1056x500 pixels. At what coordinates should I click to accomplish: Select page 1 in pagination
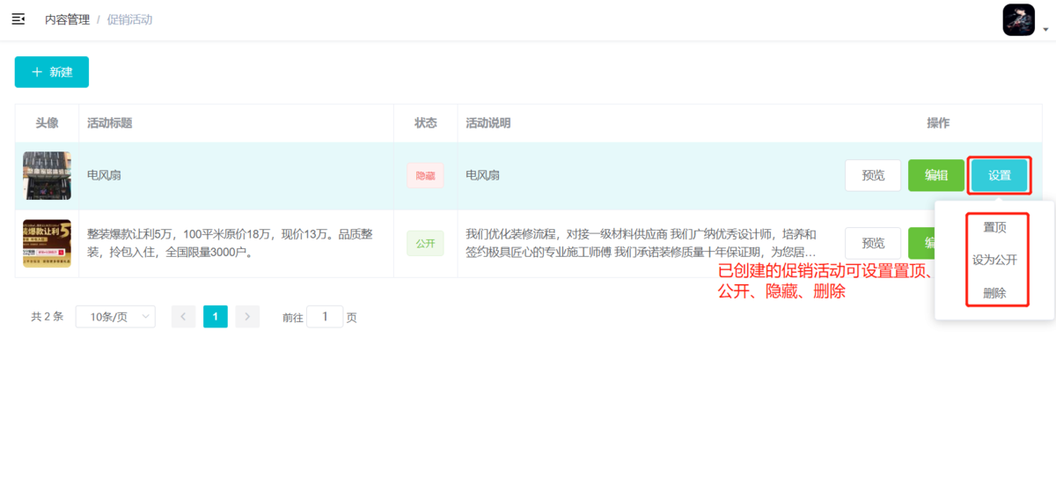click(216, 317)
